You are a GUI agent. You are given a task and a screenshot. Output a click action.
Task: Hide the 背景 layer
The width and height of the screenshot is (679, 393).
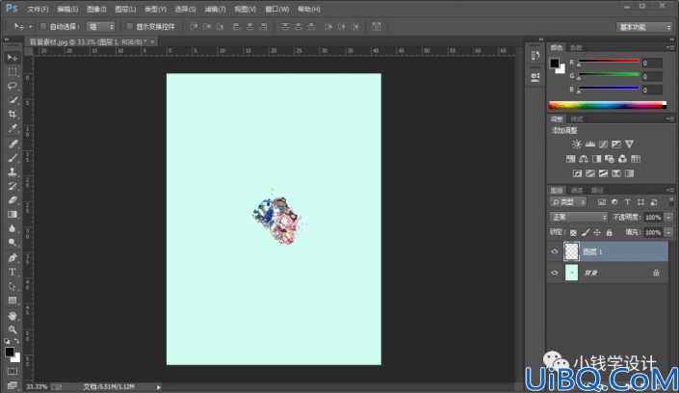(555, 273)
